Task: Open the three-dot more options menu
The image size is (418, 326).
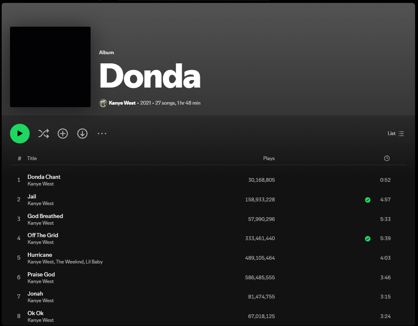Action: click(102, 133)
